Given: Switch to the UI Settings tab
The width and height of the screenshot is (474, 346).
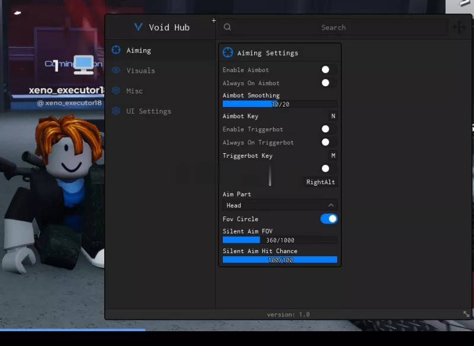Looking at the screenshot, I should (x=148, y=111).
